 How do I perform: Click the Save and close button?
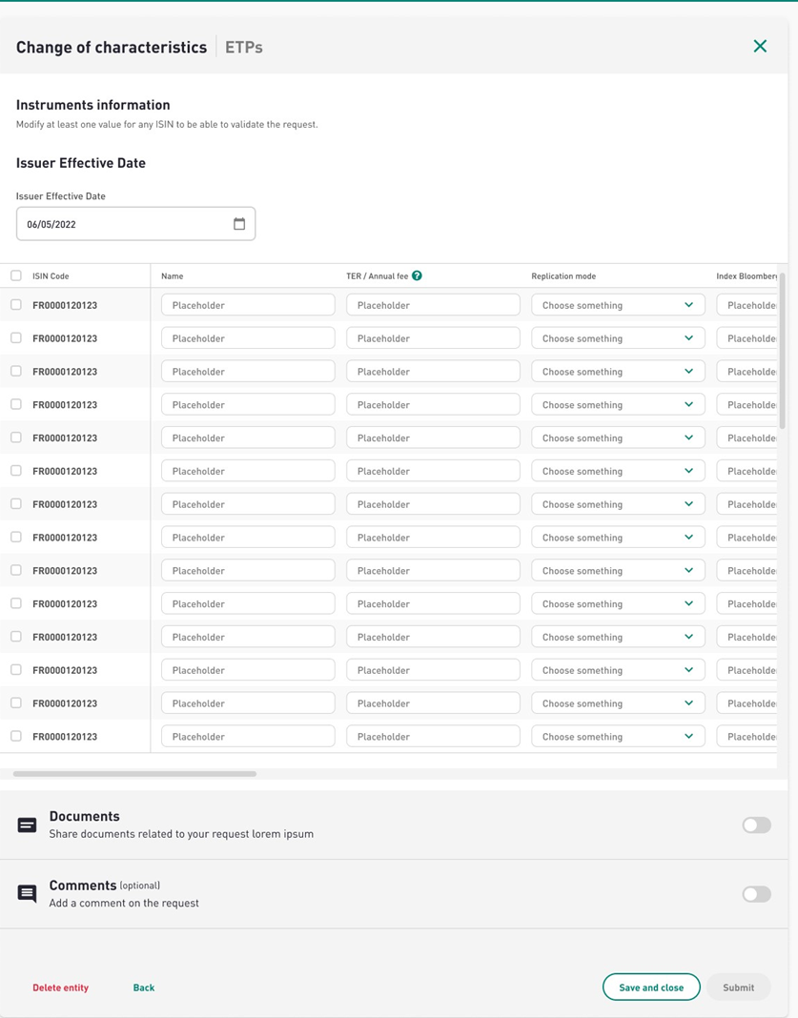tap(651, 987)
